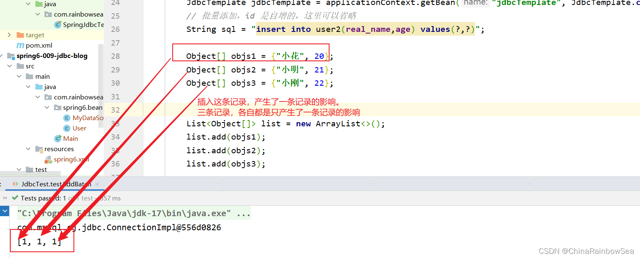Viewport: 640px width, 258px height.
Task: Click the double-chevron icon beside Tests passed
Action: coord(5,198)
